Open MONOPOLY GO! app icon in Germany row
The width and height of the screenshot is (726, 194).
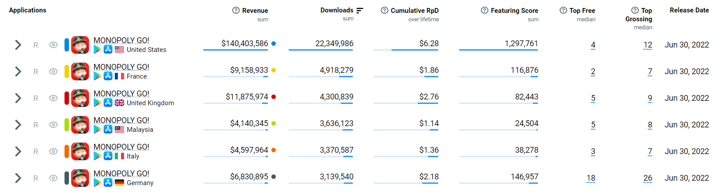coord(80,178)
